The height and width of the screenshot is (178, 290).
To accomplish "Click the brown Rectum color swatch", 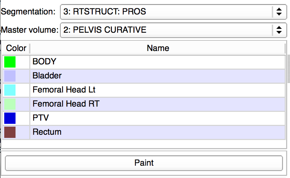I will tap(10, 132).
